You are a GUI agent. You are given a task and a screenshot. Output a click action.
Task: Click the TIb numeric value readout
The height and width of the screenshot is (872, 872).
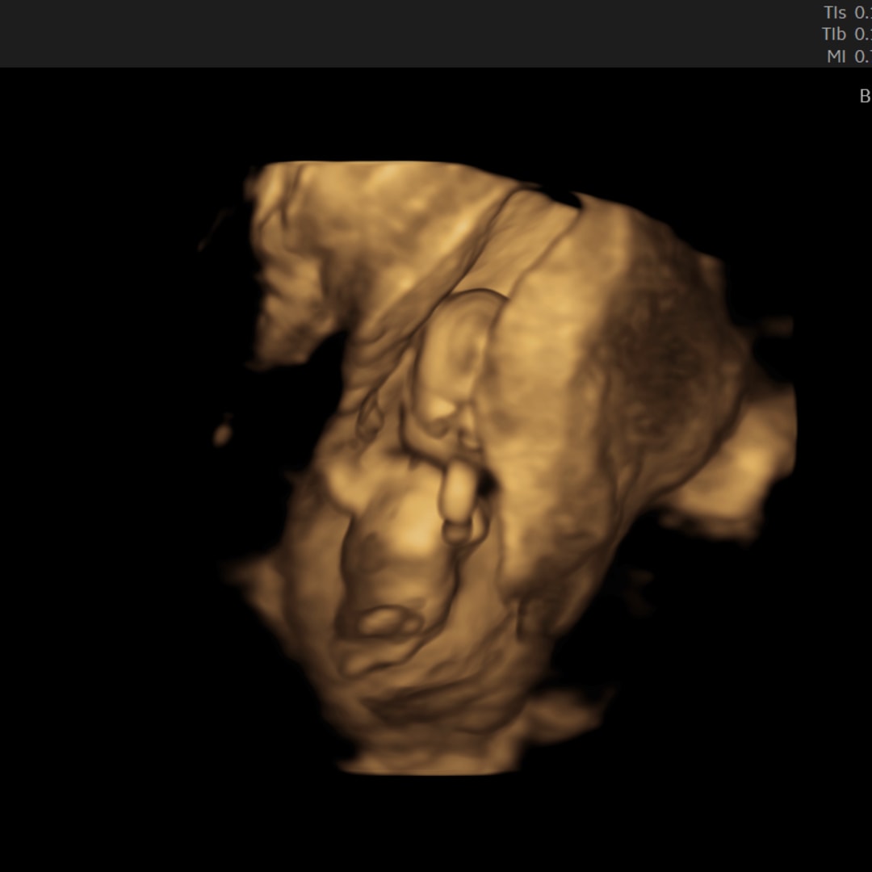pos(863,34)
